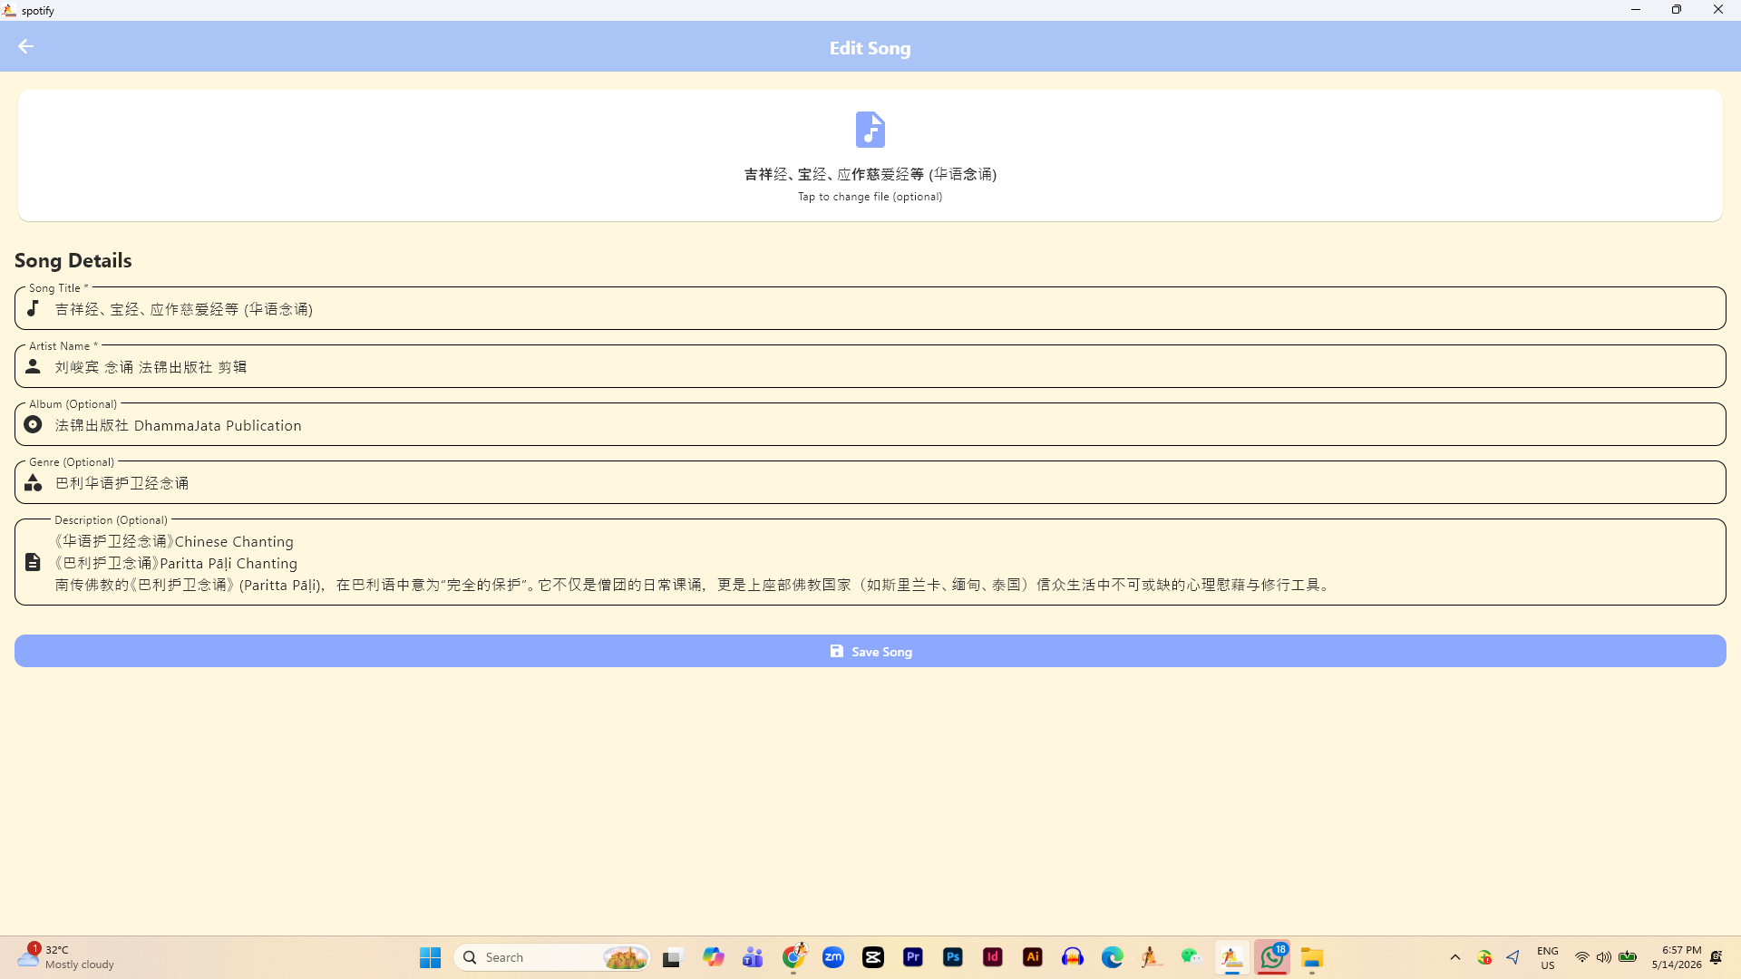
Task: Open Zoom from the taskbar
Action: tap(833, 957)
